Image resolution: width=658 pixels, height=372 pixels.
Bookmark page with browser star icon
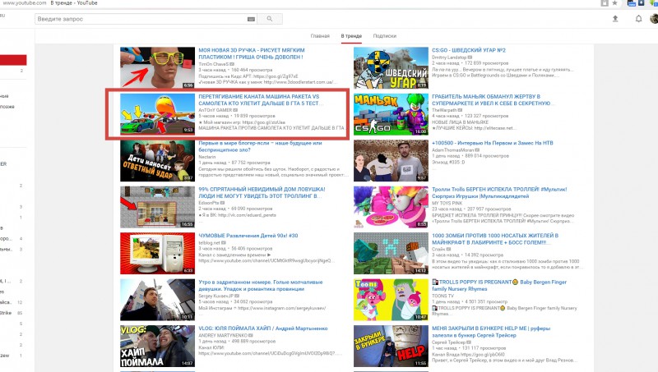(x=614, y=3)
